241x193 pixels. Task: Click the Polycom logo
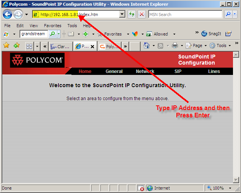pos(37,60)
